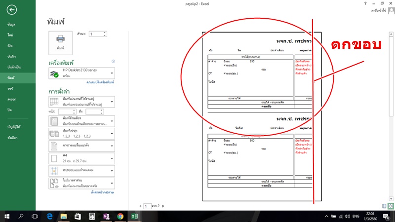Click the printer status icon with green check
This screenshot has width=395, height=222.
click(54, 74)
